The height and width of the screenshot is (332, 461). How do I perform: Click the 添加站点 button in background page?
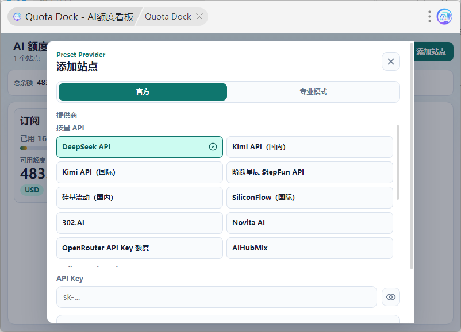[x=433, y=52]
